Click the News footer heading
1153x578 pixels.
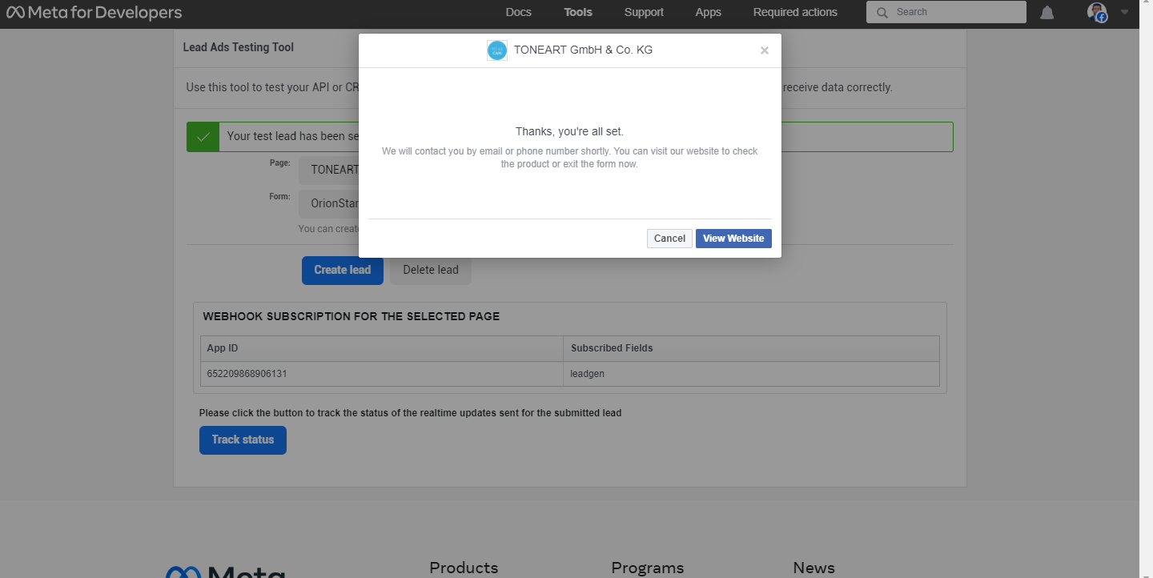pyautogui.click(x=814, y=568)
